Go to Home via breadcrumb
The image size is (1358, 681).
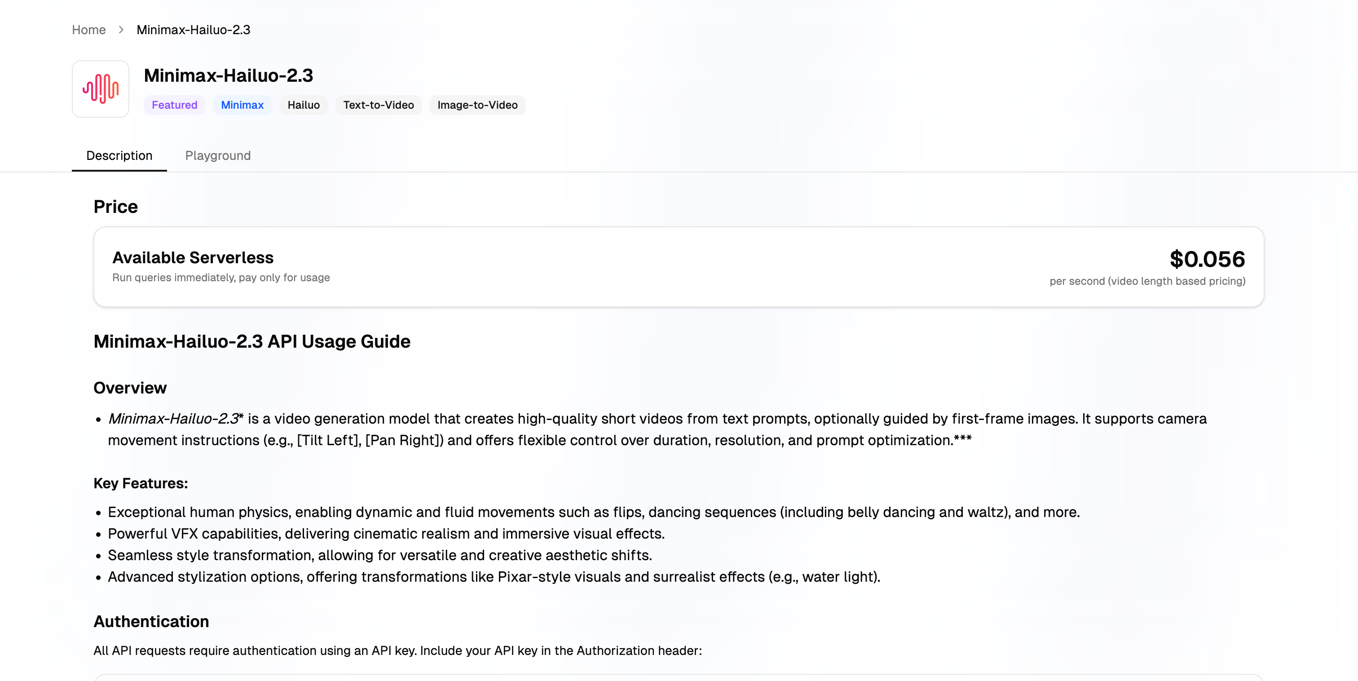[x=88, y=30]
